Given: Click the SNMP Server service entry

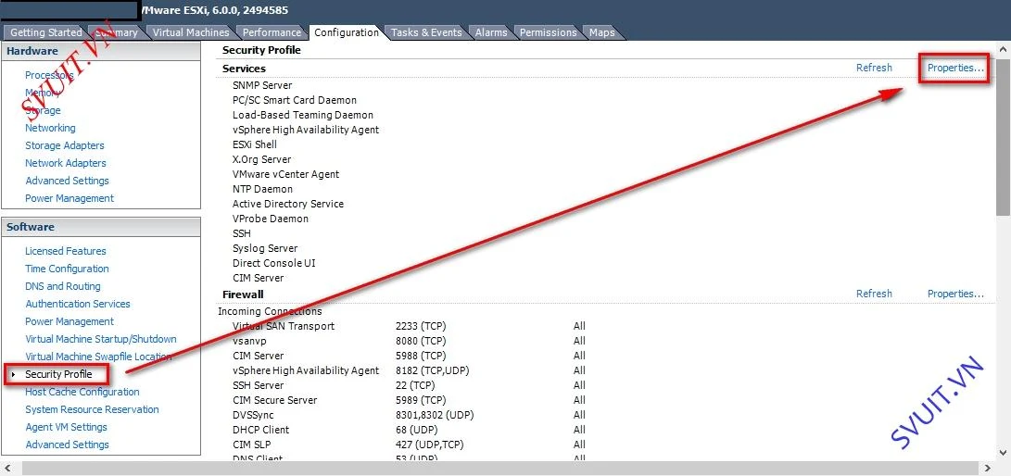Looking at the screenshot, I should tap(262, 85).
